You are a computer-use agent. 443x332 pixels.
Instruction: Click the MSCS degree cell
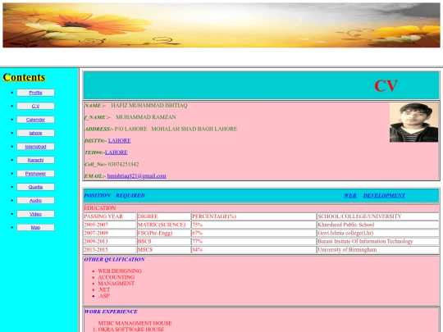coord(163,250)
